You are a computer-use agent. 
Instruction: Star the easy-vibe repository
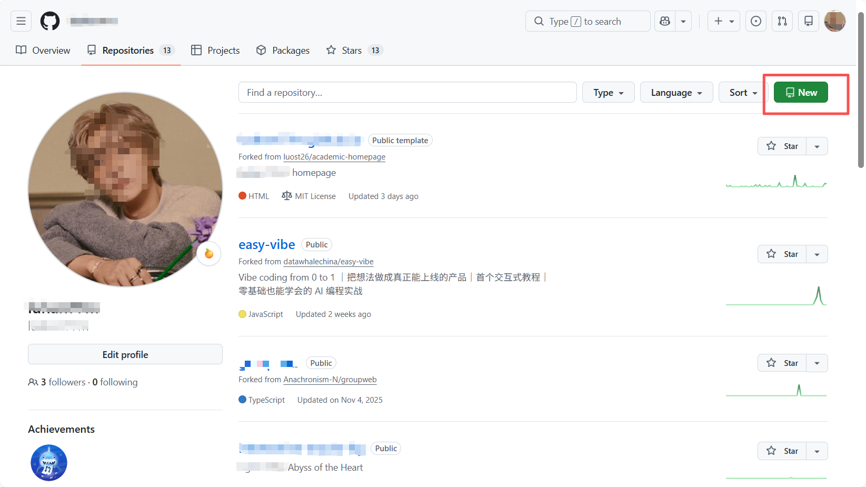click(x=782, y=254)
